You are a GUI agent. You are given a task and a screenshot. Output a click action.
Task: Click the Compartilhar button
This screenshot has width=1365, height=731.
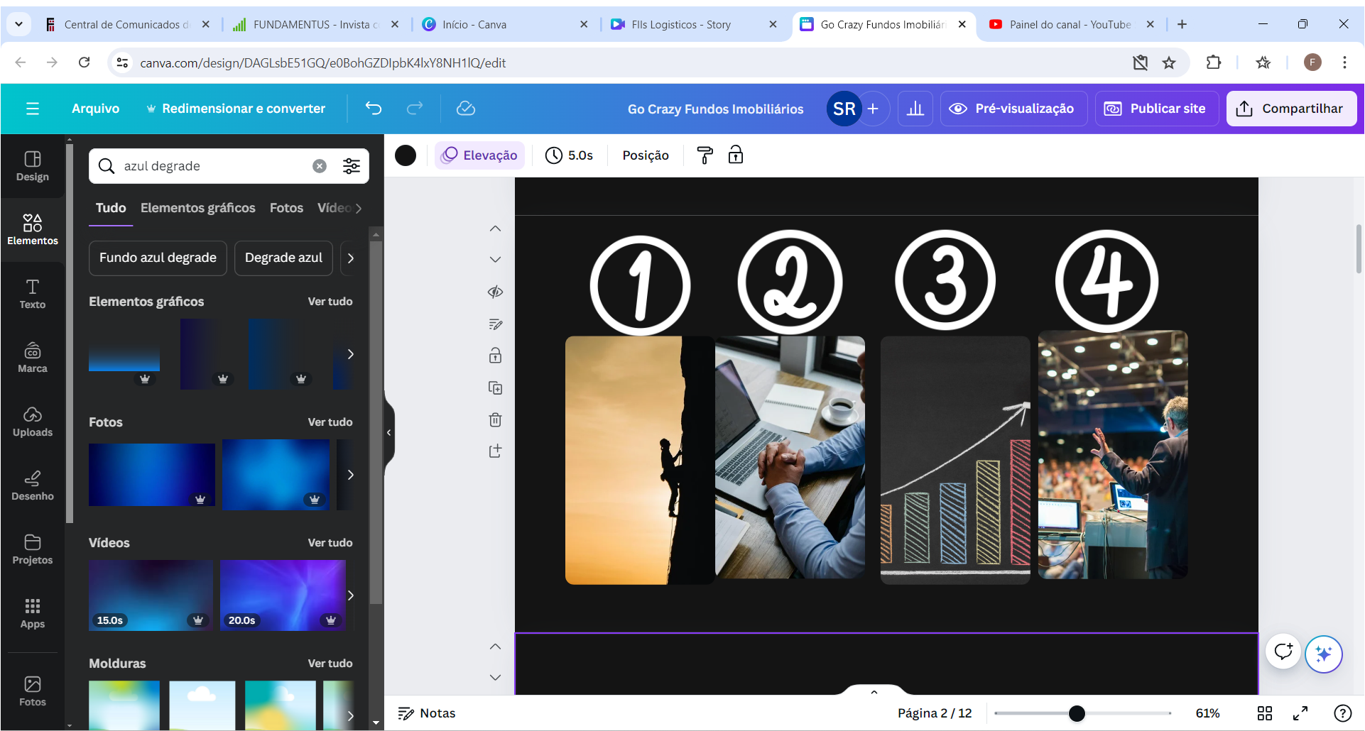tap(1291, 109)
